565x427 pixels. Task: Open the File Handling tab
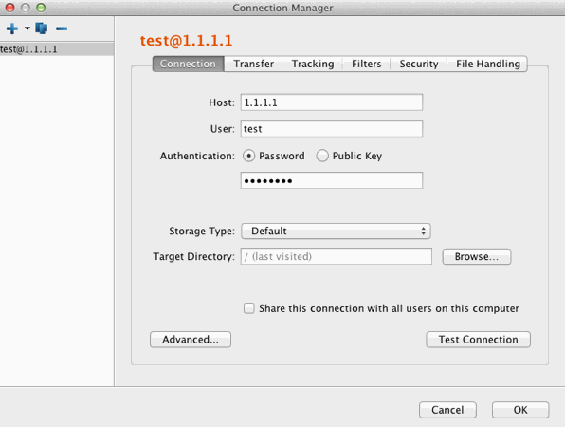tap(487, 64)
